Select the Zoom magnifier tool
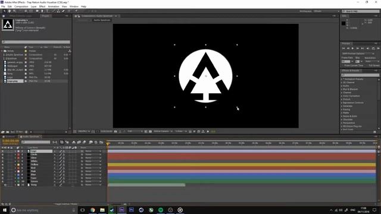The image size is (381, 214). tap(14, 11)
